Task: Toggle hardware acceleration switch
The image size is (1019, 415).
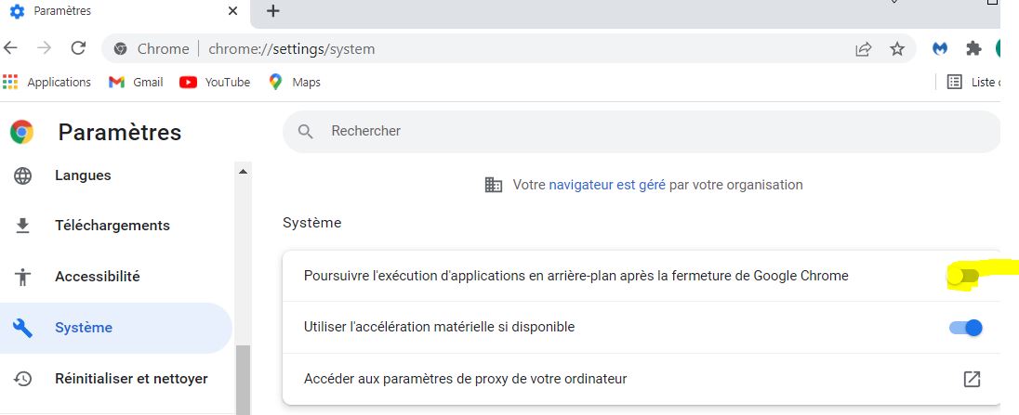Action: tap(966, 328)
